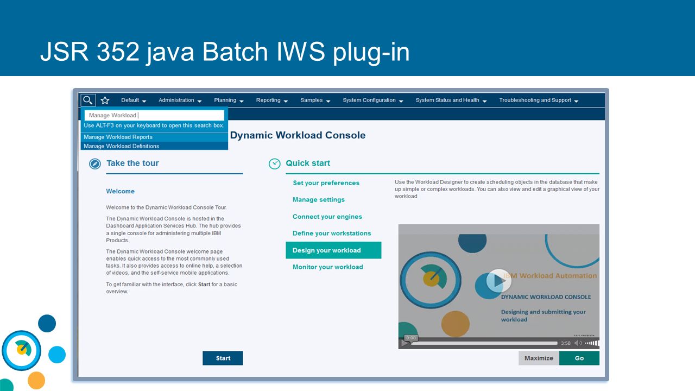Screen dimensions: 695x391
Task: Click into the Manage Workload search field
Action: coord(155,115)
